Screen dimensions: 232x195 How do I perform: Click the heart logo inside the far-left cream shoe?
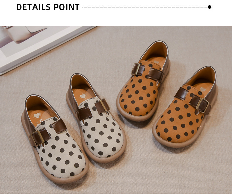[x=37, y=115]
